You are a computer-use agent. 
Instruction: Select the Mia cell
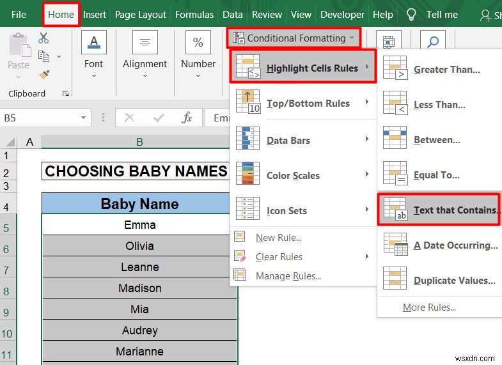coord(140,309)
